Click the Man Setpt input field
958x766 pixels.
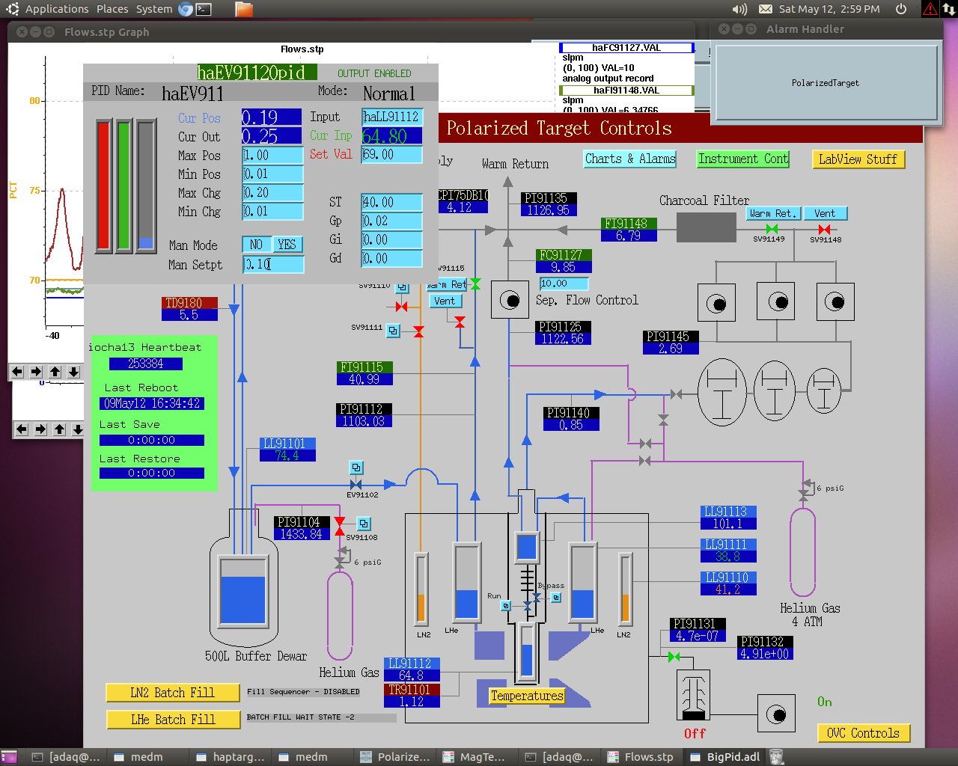tap(274, 264)
